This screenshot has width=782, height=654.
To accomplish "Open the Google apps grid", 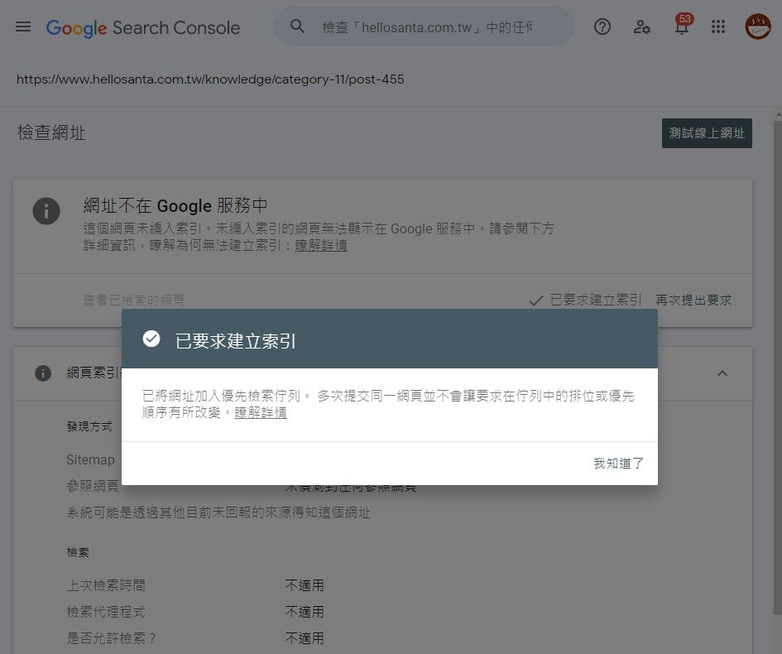I will click(x=718, y=26).
